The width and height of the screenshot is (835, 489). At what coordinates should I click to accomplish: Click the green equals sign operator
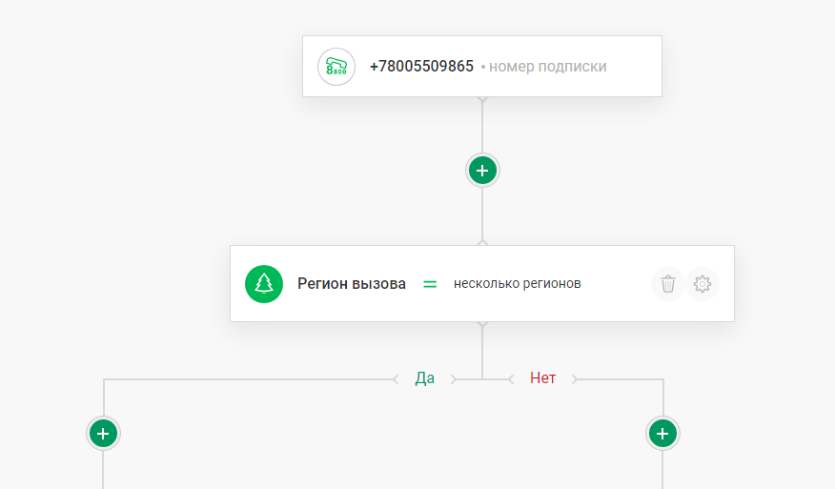point(430,284)
